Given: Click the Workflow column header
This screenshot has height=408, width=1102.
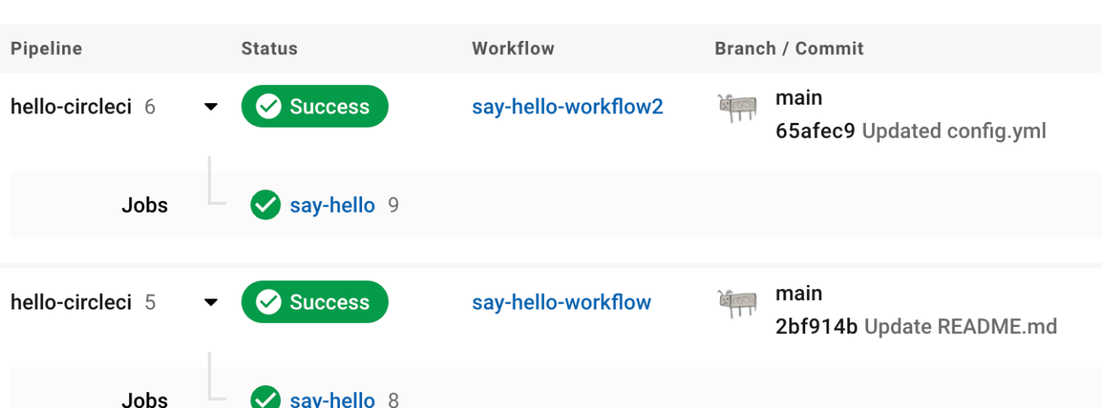Looking at the screenshot, I should 513,48.
